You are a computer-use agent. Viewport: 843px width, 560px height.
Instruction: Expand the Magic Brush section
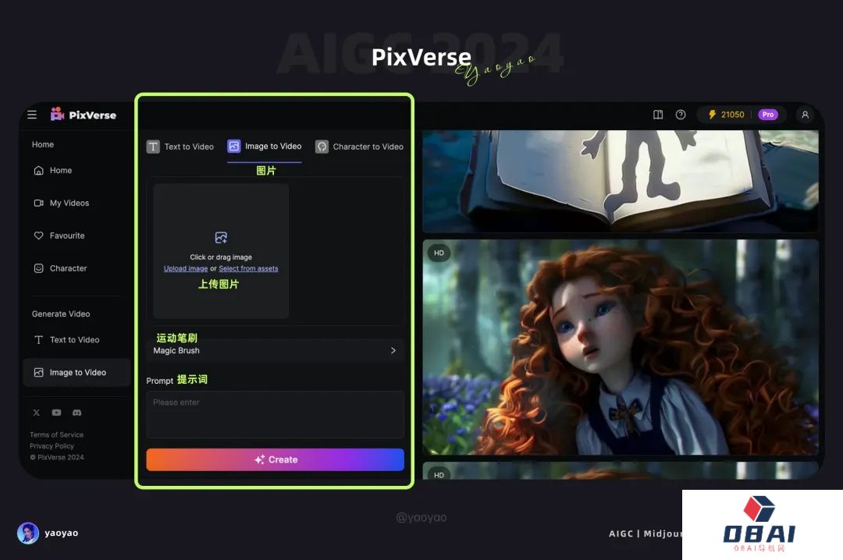pyautogui.click(x=276, y=350)
